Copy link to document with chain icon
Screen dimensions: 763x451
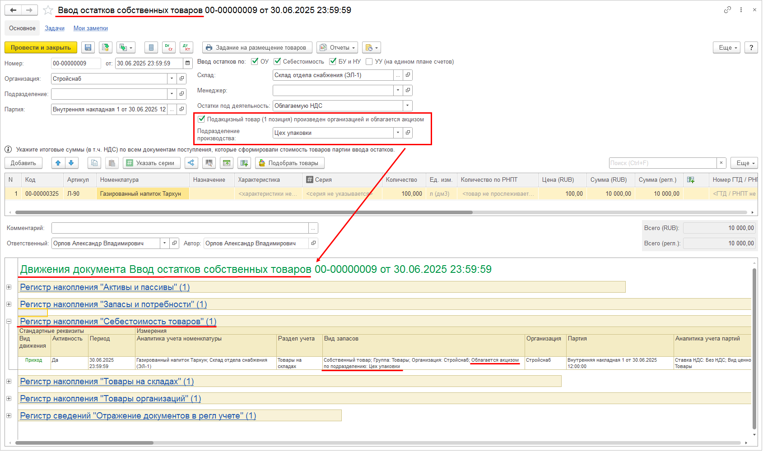click(727, 10)
